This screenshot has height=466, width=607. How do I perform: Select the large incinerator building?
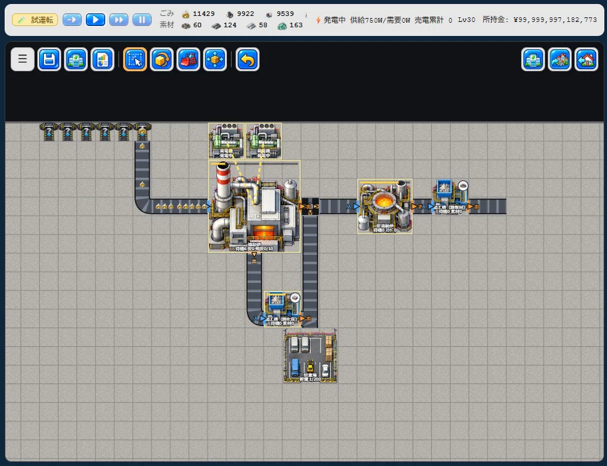(x=254, y=206)
